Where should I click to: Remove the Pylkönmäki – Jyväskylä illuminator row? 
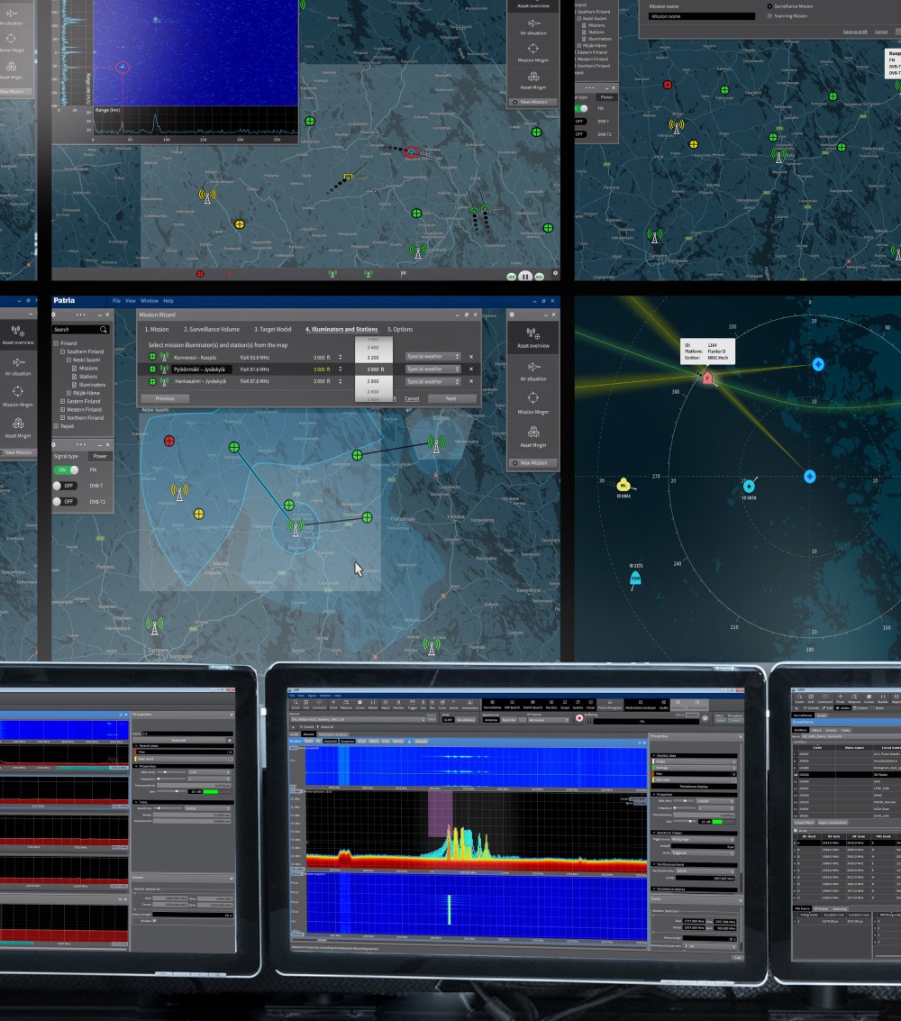click(x=471, y=369)
